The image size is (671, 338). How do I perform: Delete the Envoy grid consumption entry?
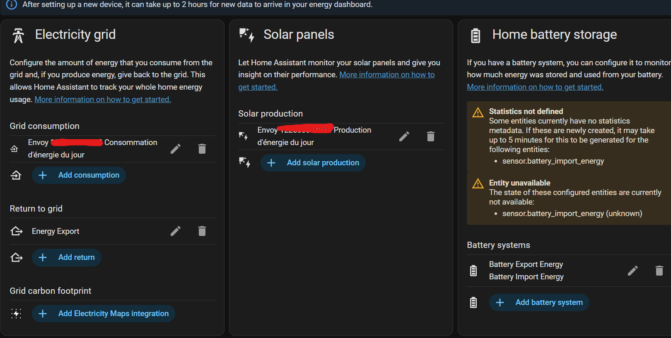pyautogui.click(x=202, y=149)
